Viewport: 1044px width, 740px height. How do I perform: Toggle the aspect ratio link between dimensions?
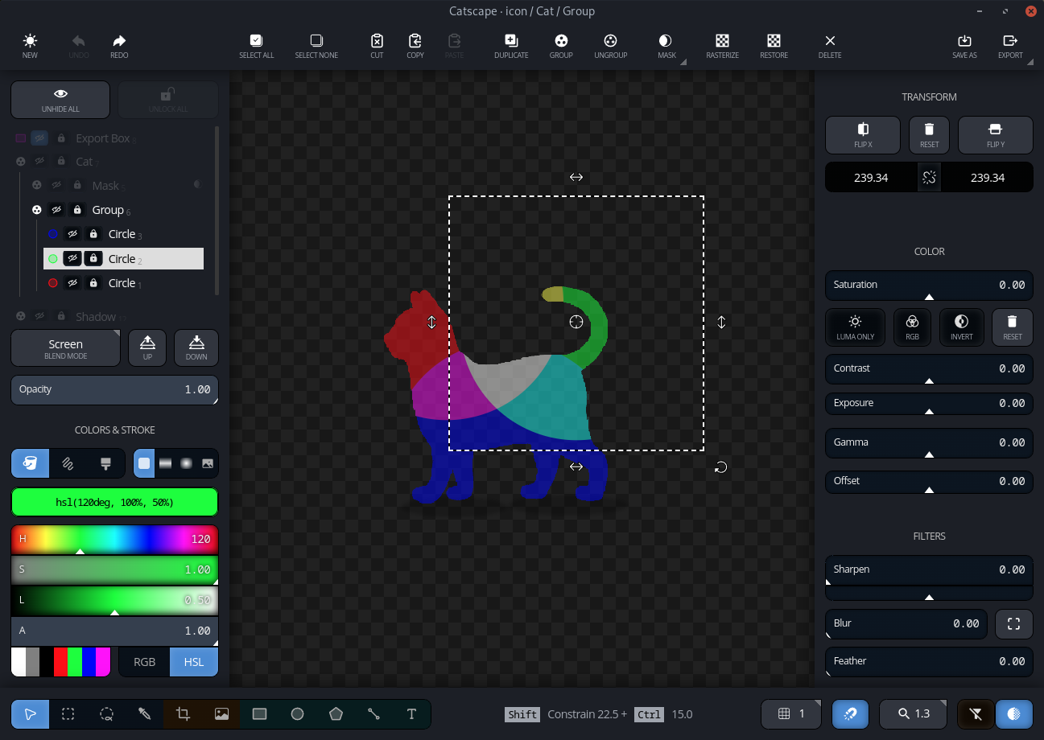[929, 178]
